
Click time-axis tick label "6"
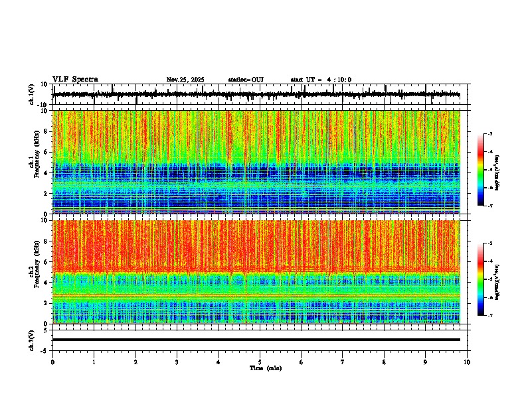click(302, 362)
